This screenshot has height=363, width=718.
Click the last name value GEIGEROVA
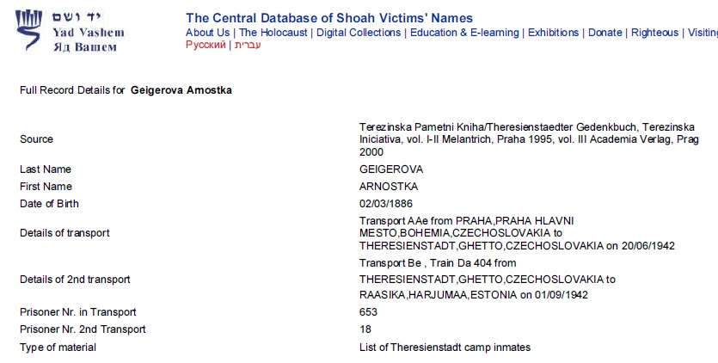[391, 169]
